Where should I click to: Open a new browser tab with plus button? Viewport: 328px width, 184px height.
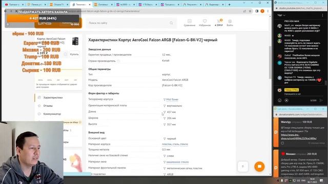coord(229,5)
